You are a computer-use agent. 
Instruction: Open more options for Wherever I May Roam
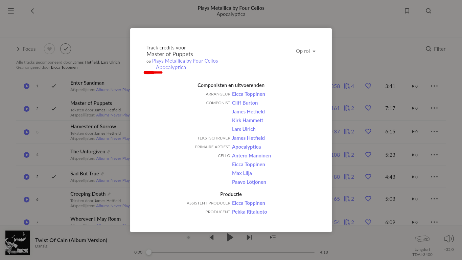coord(434,222)
